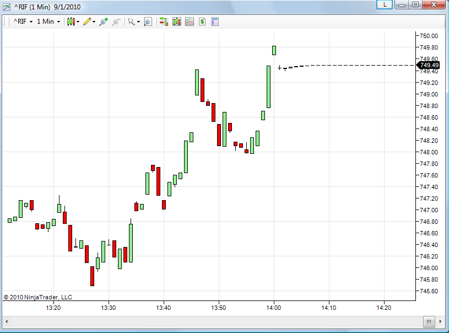Click the zoom in magnifier icon
The image size is (449, 333).
pyautogui.click(x=104, y=22)
